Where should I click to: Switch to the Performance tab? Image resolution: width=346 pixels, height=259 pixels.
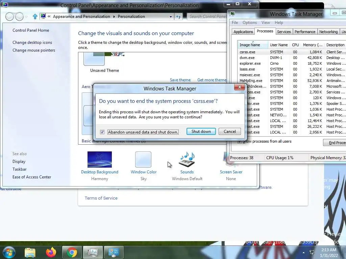tap(305, 32)
